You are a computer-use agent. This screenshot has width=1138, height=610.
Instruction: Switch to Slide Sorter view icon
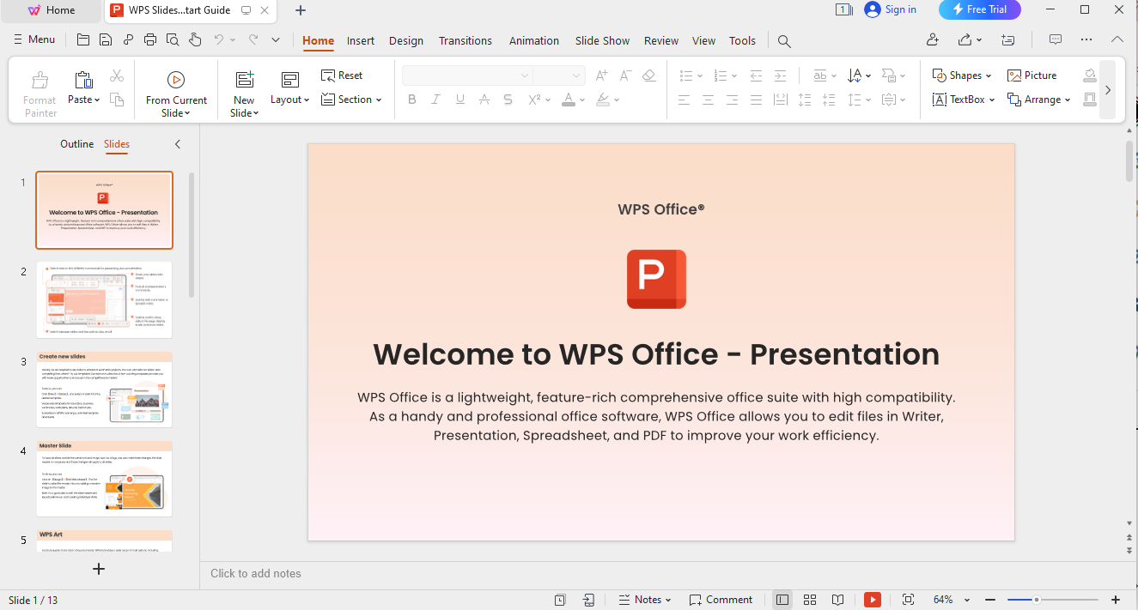coord(809,600)
